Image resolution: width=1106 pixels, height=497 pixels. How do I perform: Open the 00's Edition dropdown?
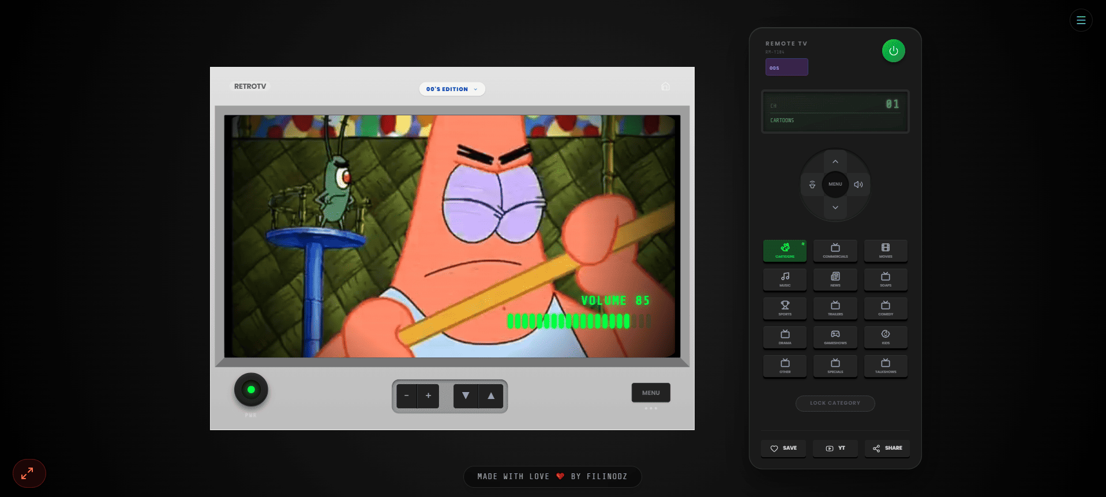[452, 89]
